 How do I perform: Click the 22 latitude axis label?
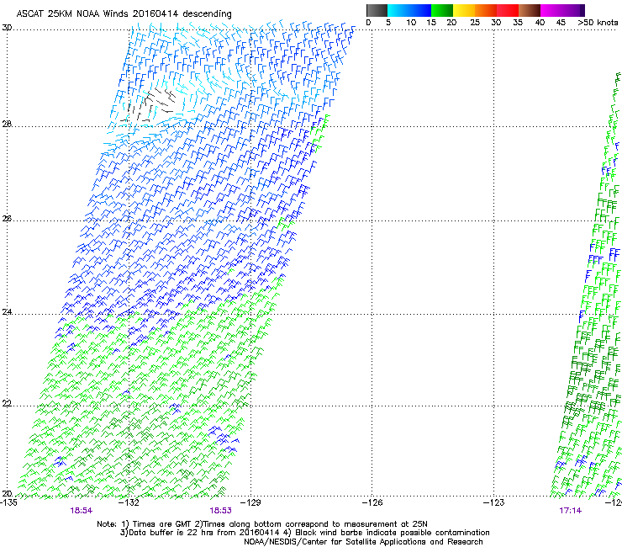tap(7, 404)
